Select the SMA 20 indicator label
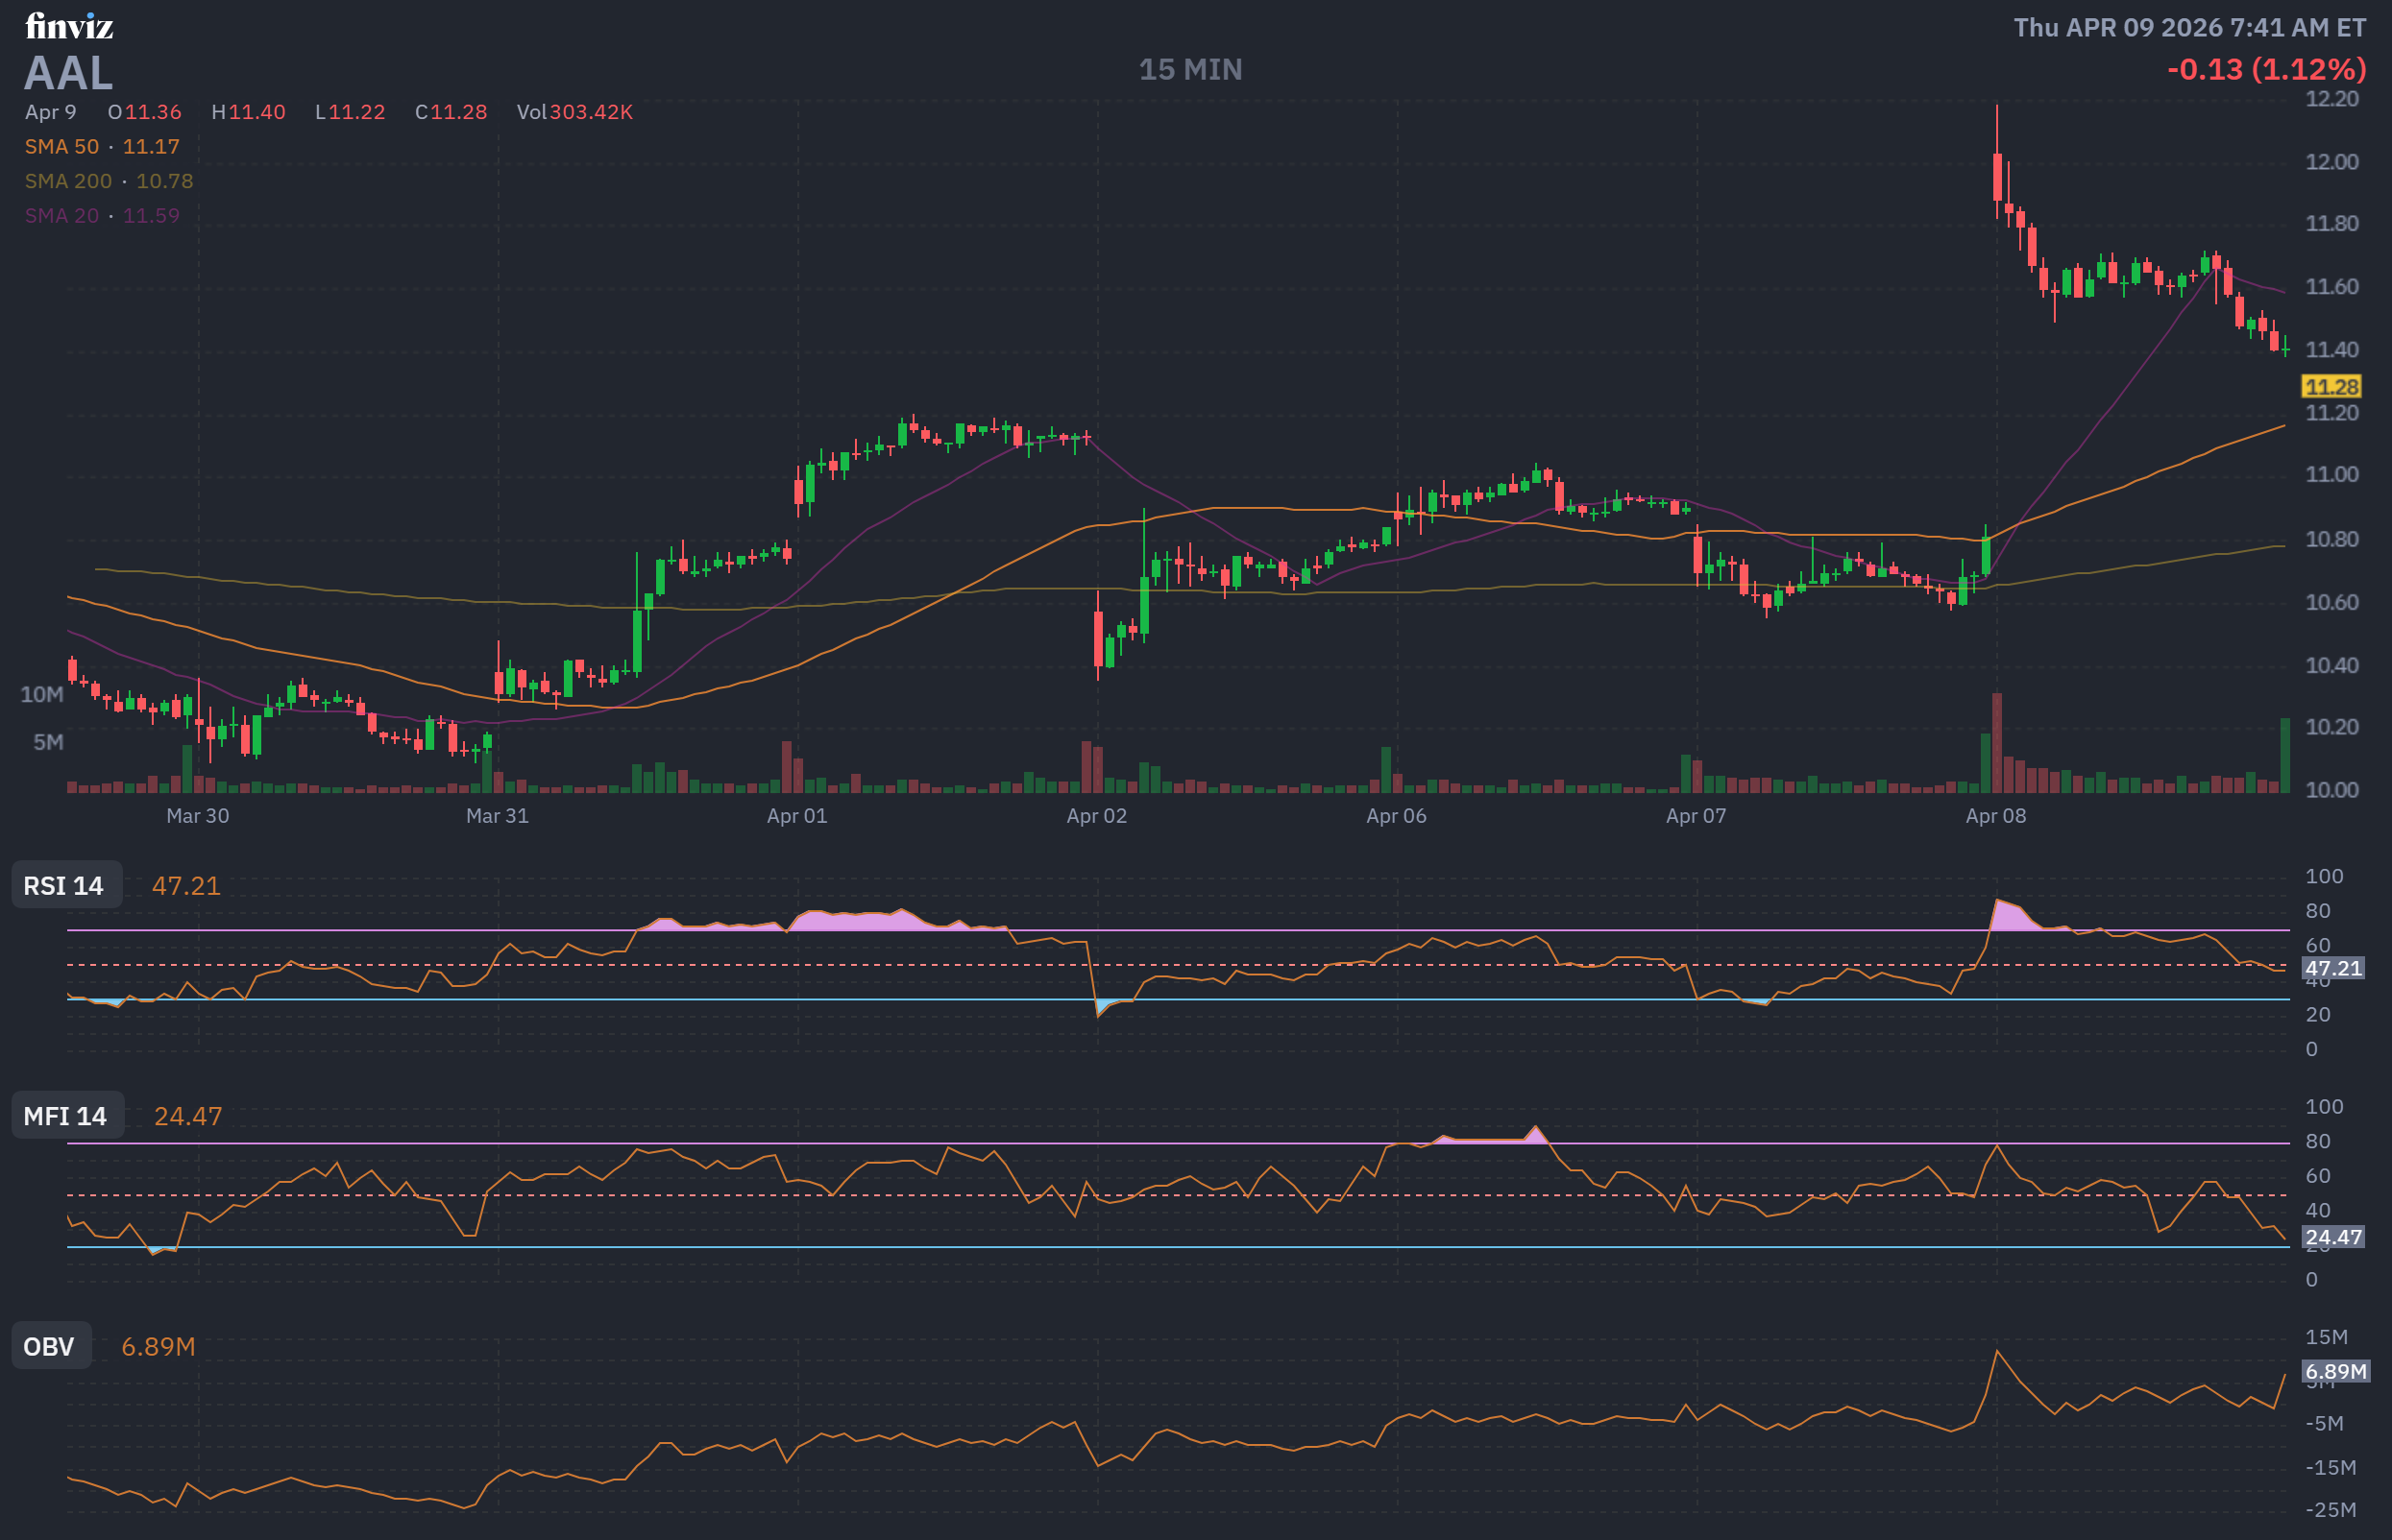Viewport: 2392px width, 1540px height. (62, 216)
